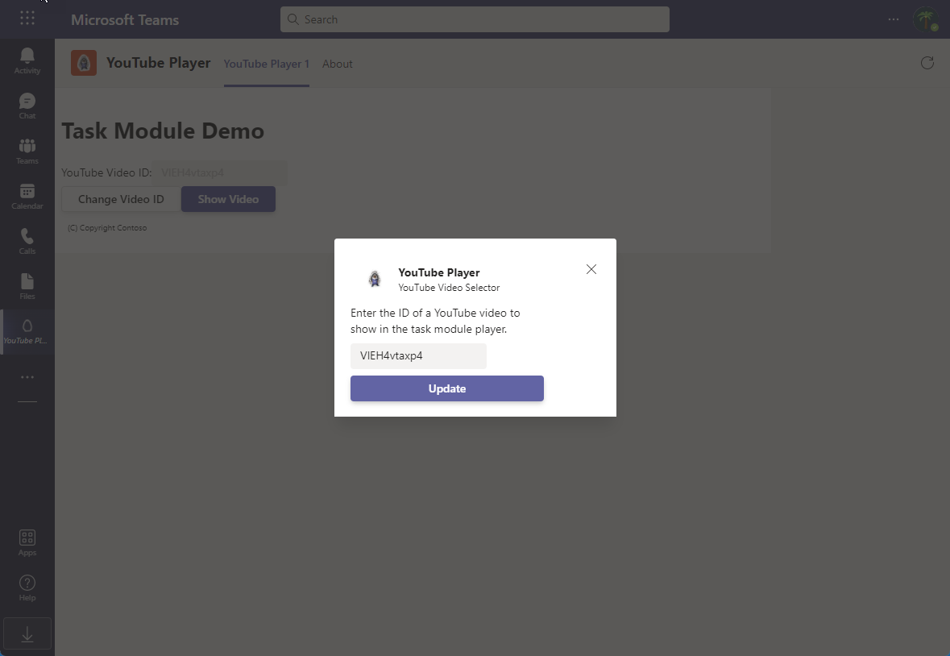Open Chat in the sidebar

tap(27, 106)
